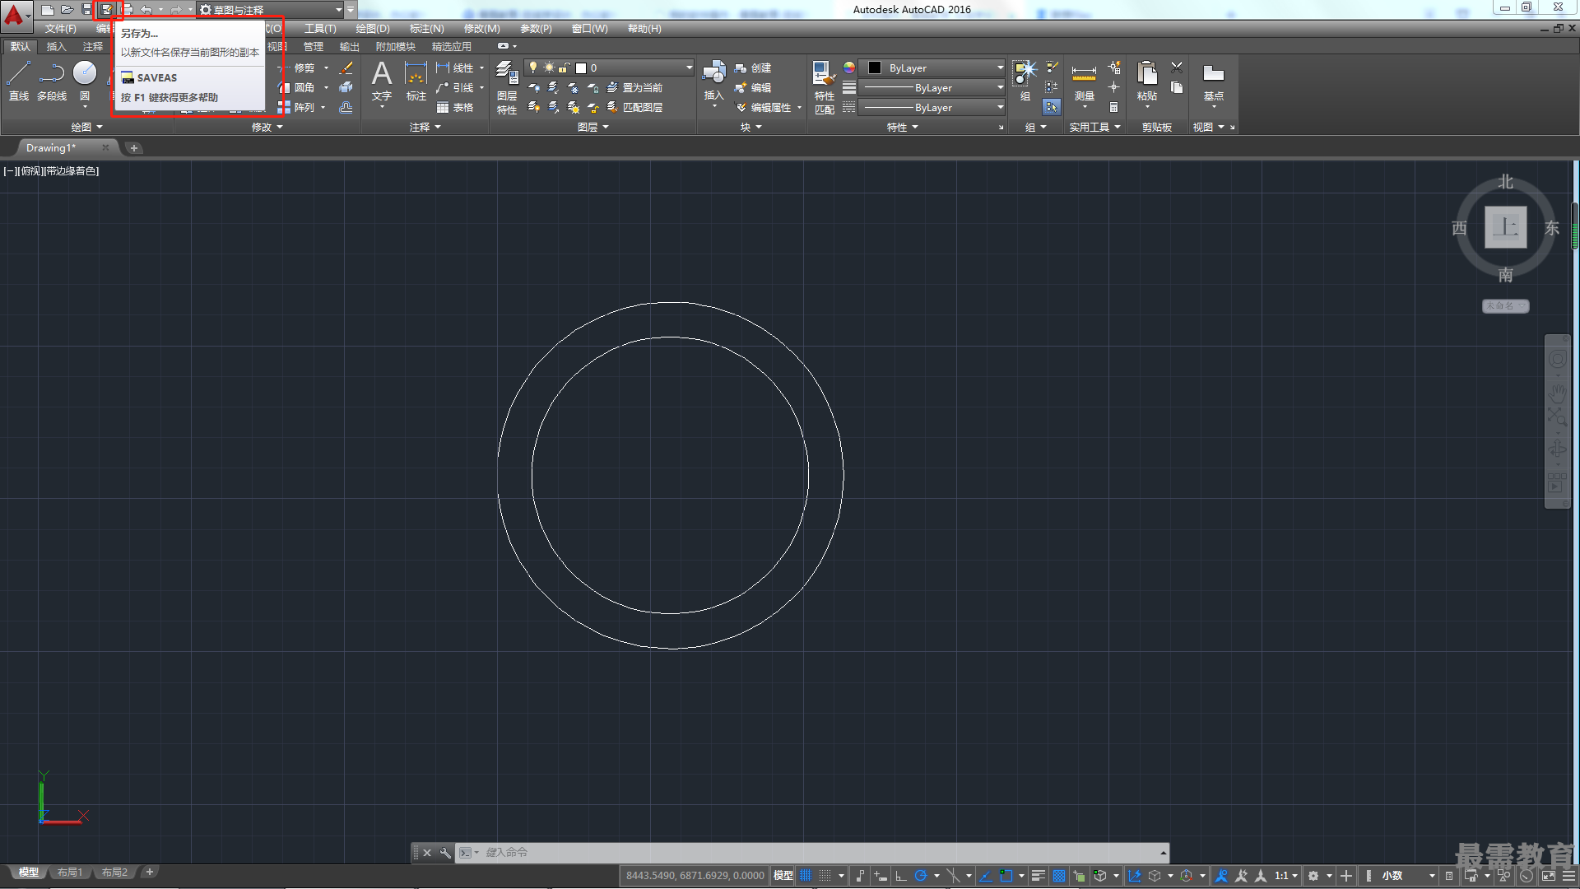Click the New file icon in quick access

[48, 10]
